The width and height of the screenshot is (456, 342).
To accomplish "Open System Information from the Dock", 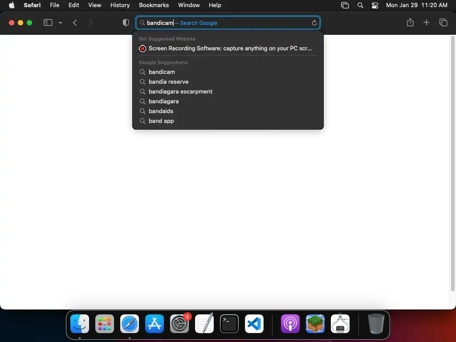I will [x=340, y=323].
